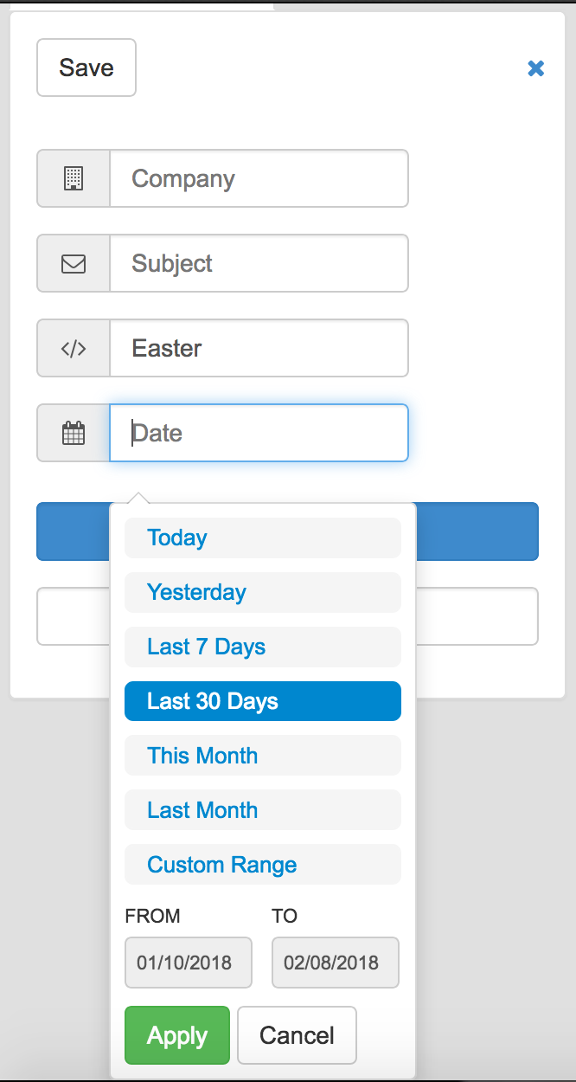Click inside the Subject text field
The image size is (576, 1082).
click(259, 263)
